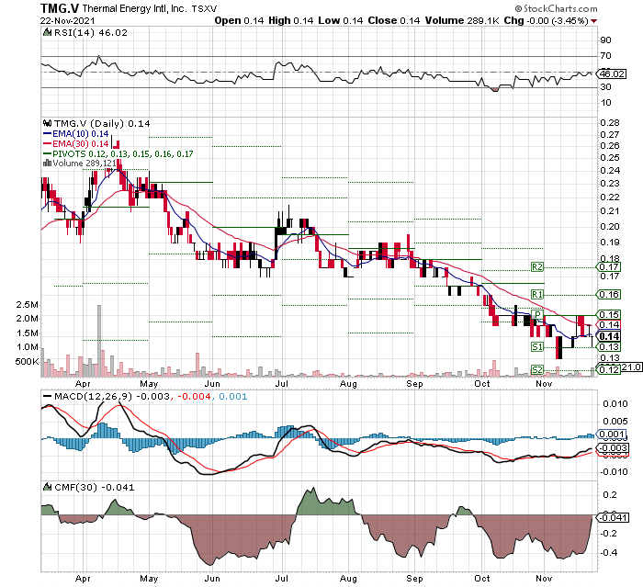Click the black MACD legend line swatch

click(x=48, y=397)
